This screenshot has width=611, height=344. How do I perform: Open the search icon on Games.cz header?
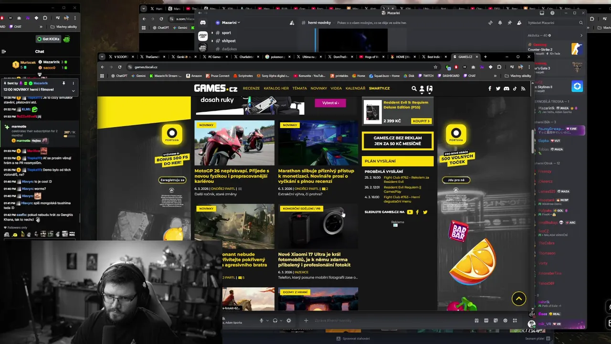click(414, 88)
